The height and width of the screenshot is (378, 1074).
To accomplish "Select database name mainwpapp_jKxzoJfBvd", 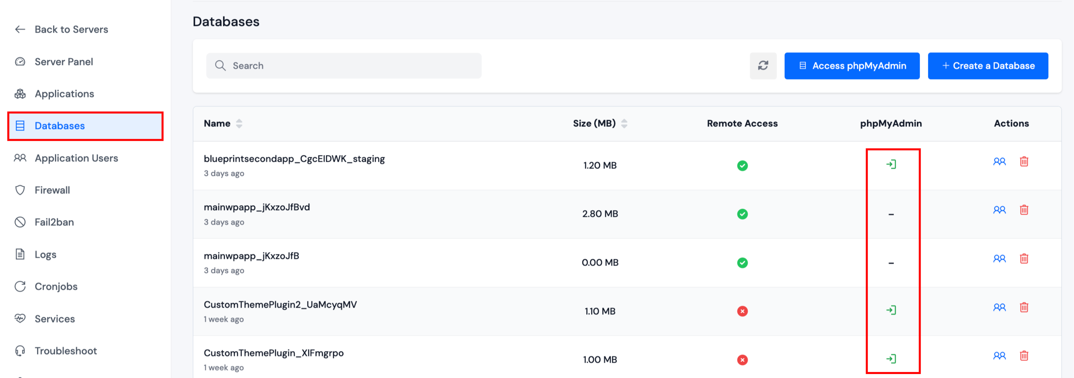I will coord(257,207).
